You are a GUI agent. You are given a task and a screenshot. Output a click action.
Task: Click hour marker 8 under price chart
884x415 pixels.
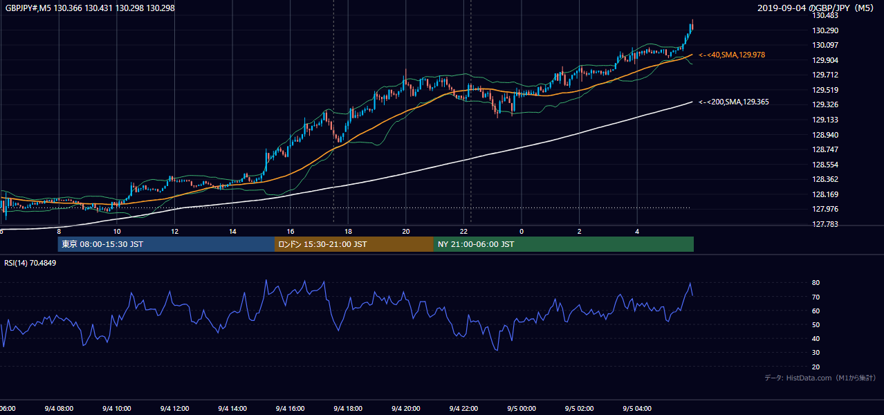tap(59, 232)
